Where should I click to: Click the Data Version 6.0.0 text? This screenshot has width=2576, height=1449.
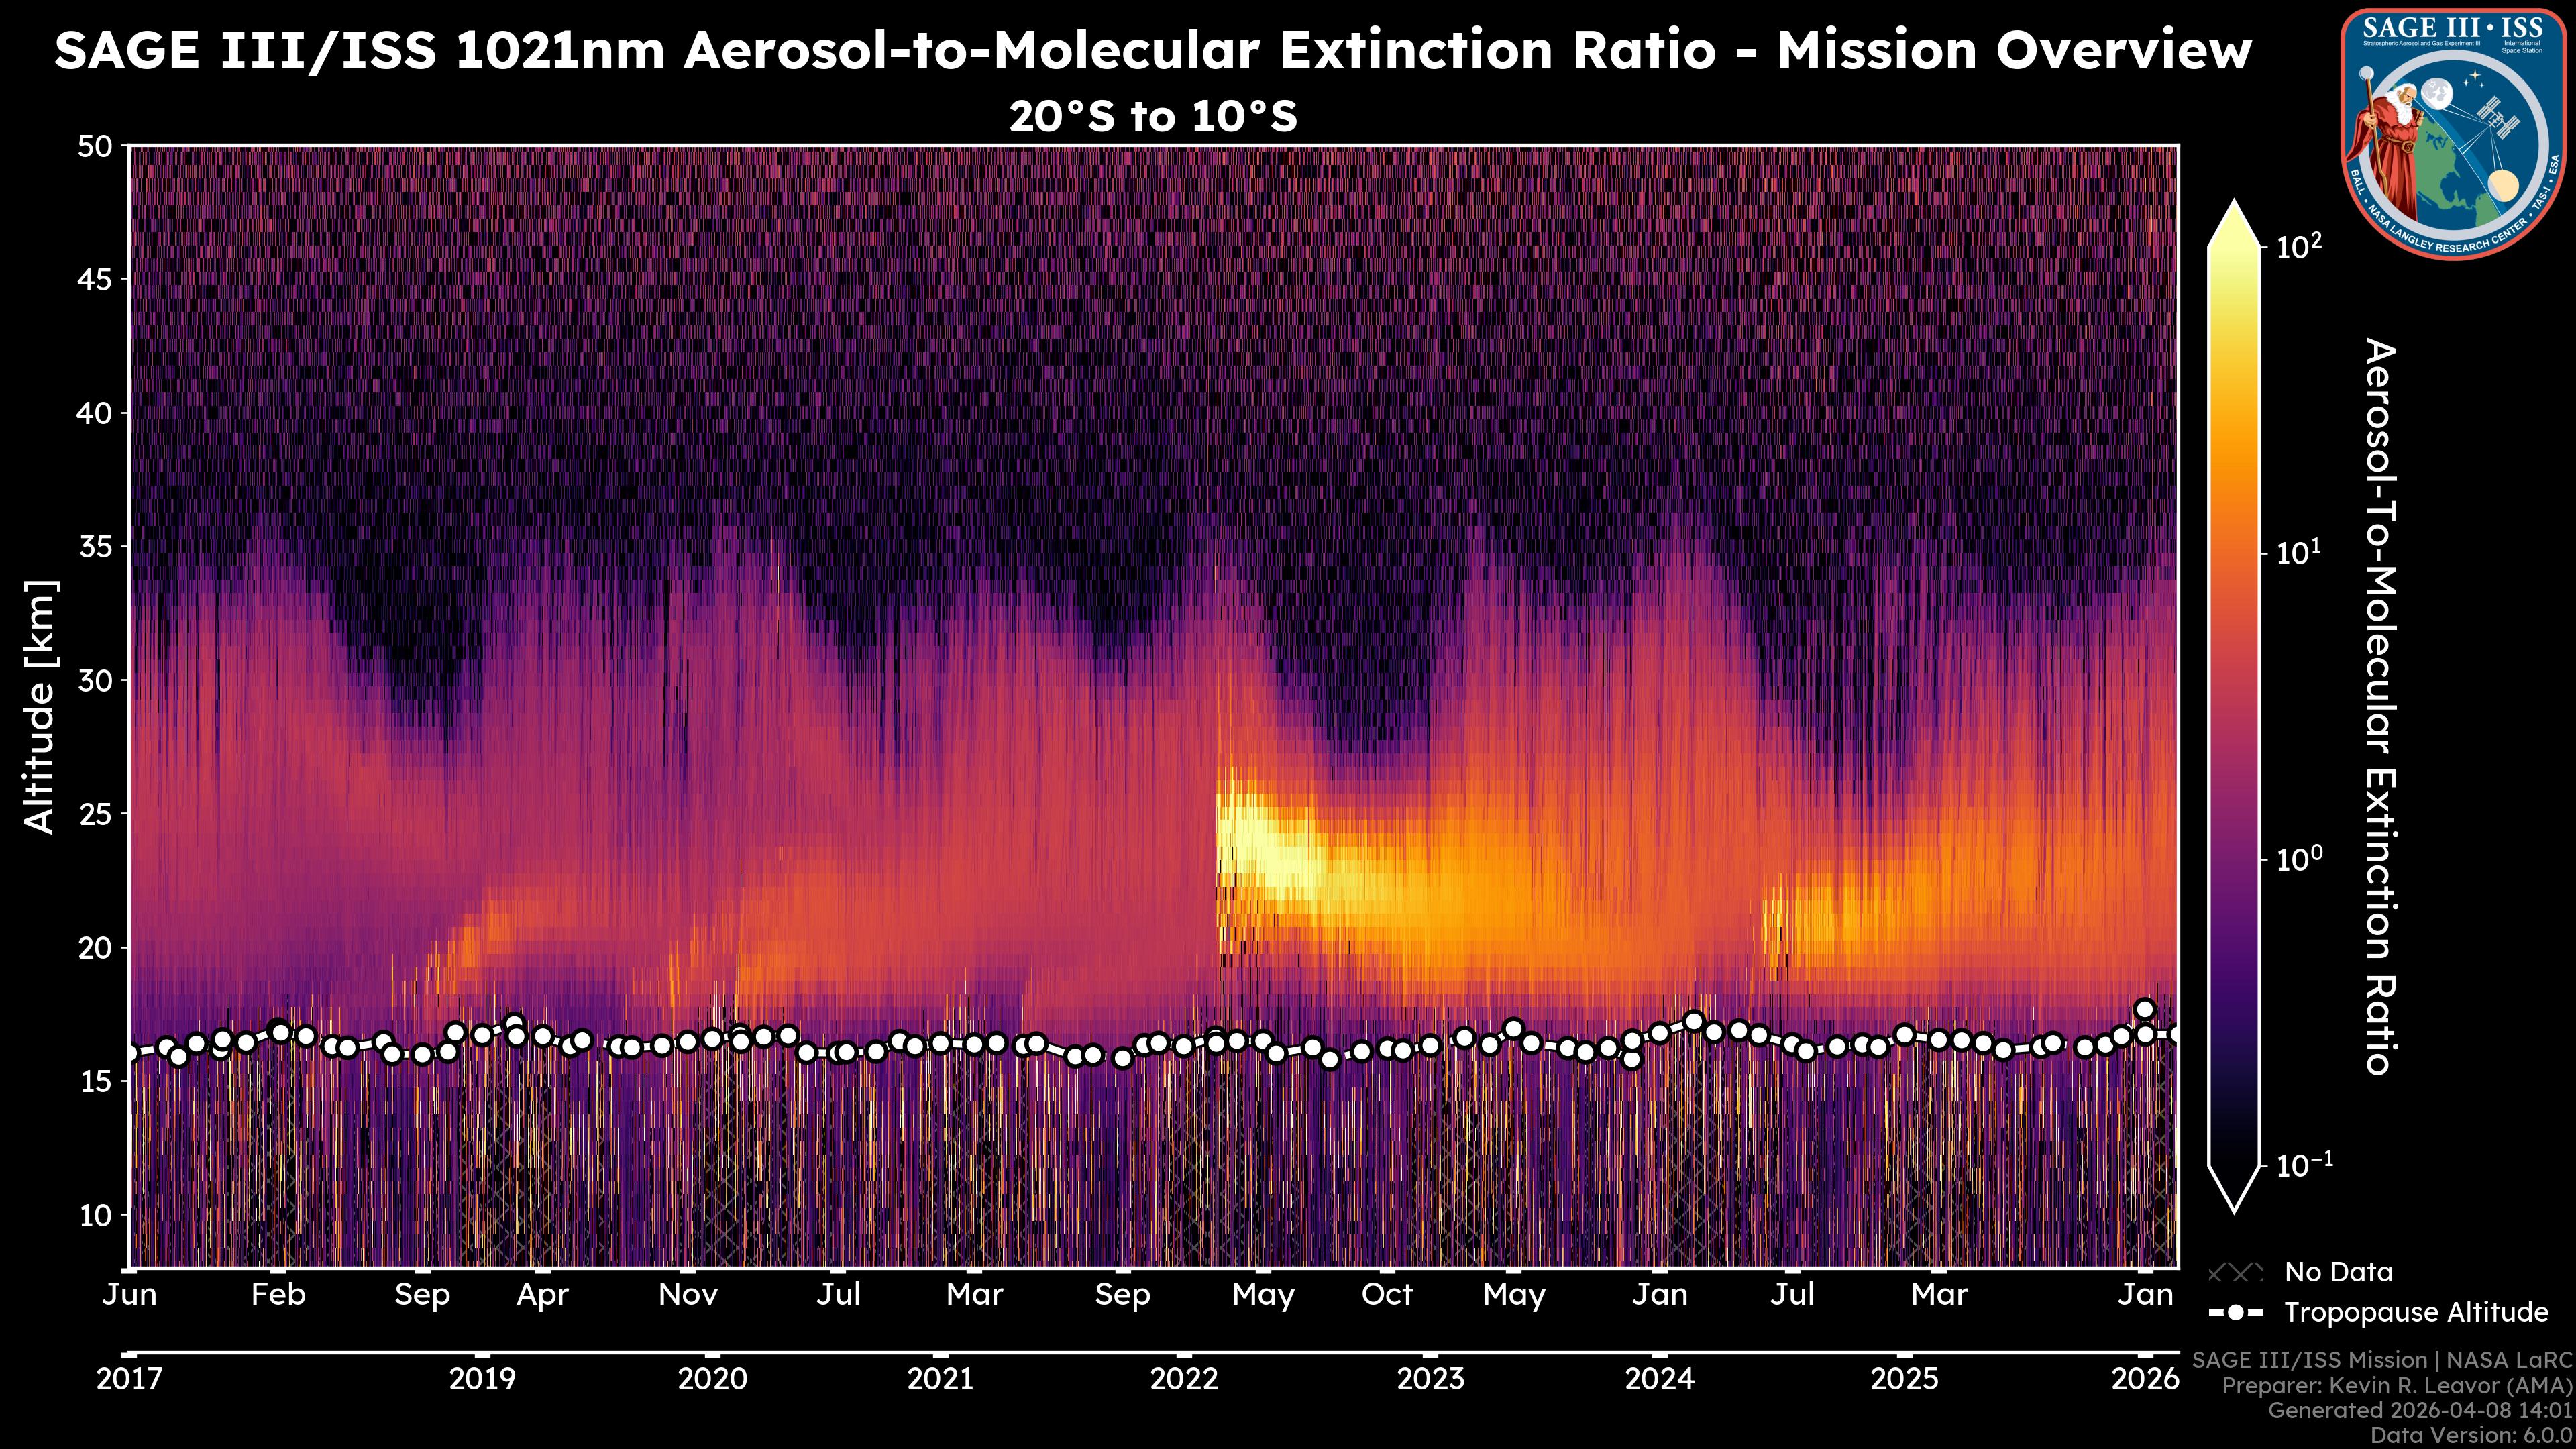click(2472, 1435)
